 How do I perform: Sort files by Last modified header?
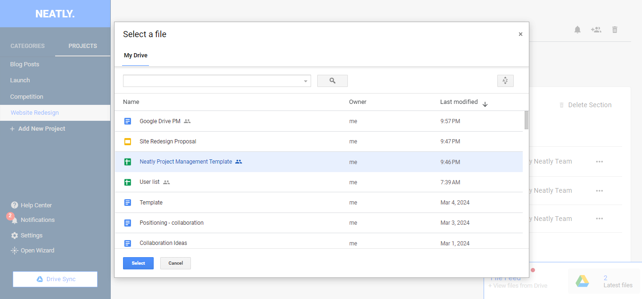(459, 102)
